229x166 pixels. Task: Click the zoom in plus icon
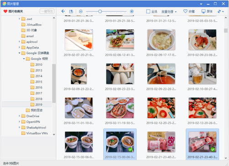tap(132, 11)
